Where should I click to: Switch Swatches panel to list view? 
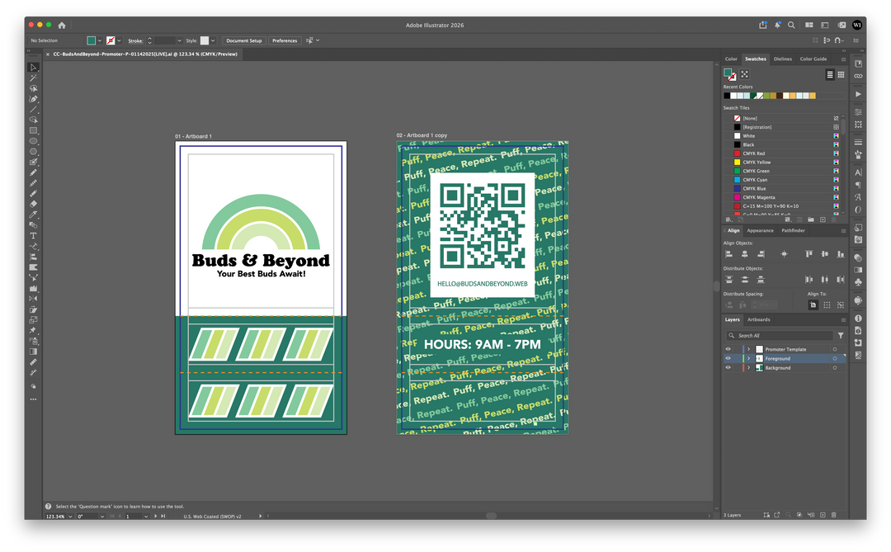click(830, 74)
